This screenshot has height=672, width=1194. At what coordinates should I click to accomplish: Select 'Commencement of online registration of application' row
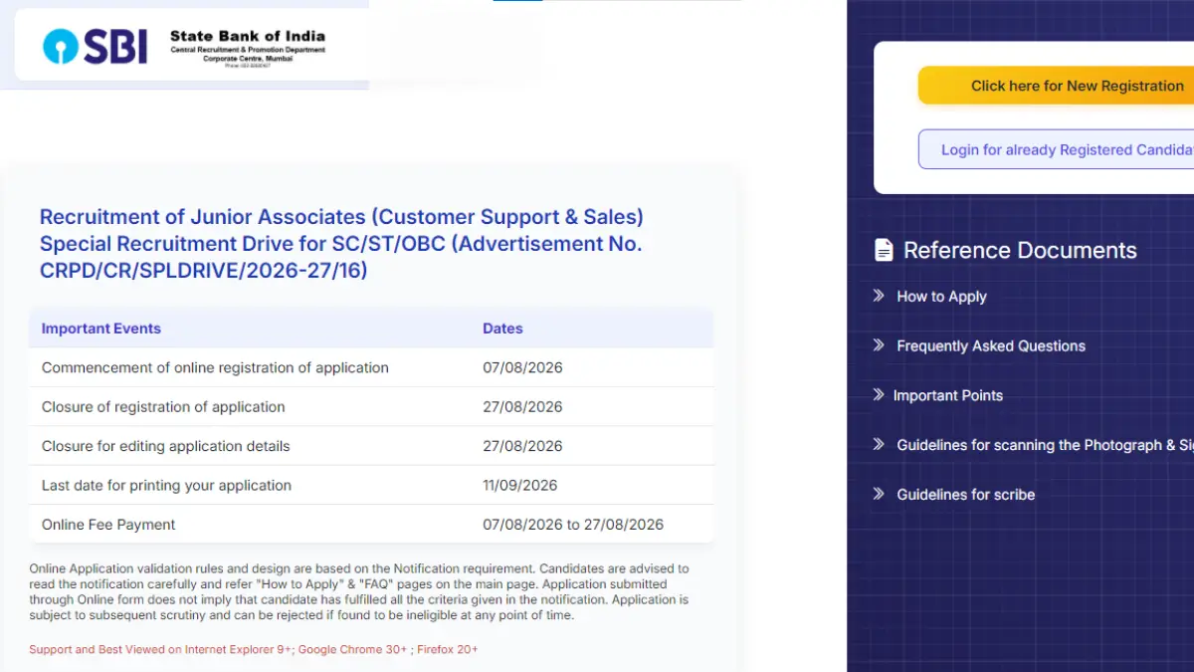coord(371,367)
